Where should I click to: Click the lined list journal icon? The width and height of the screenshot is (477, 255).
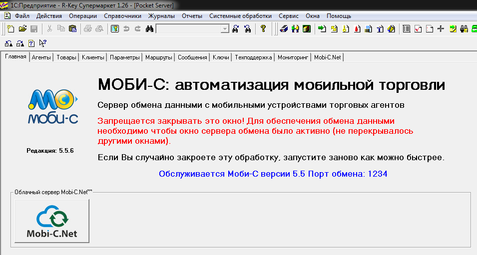point(407,29)
